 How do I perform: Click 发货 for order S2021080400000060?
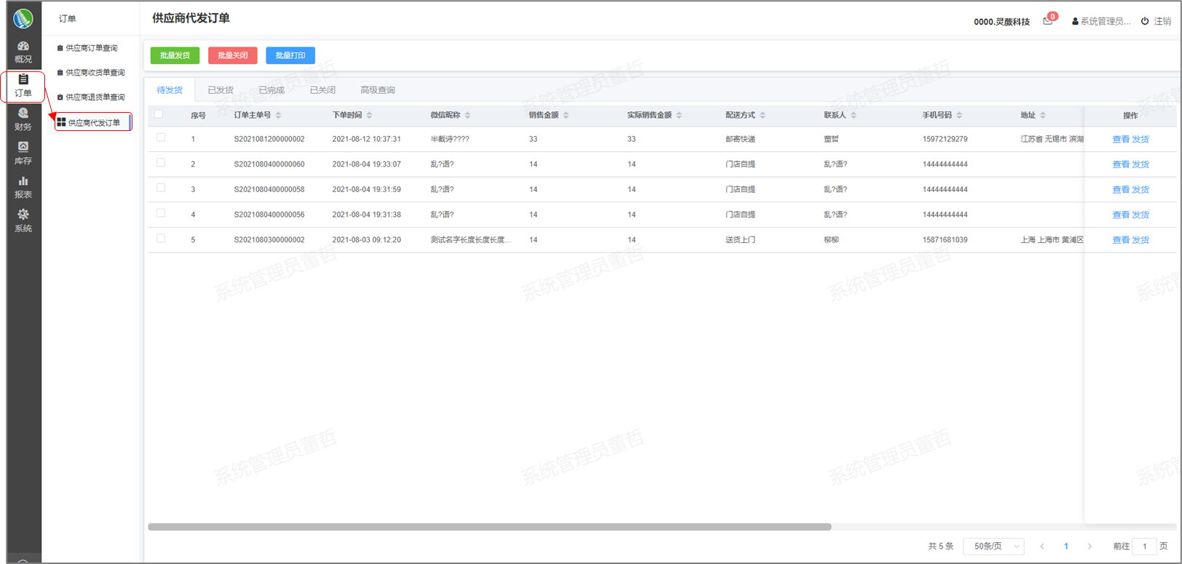pos(1141,164)
